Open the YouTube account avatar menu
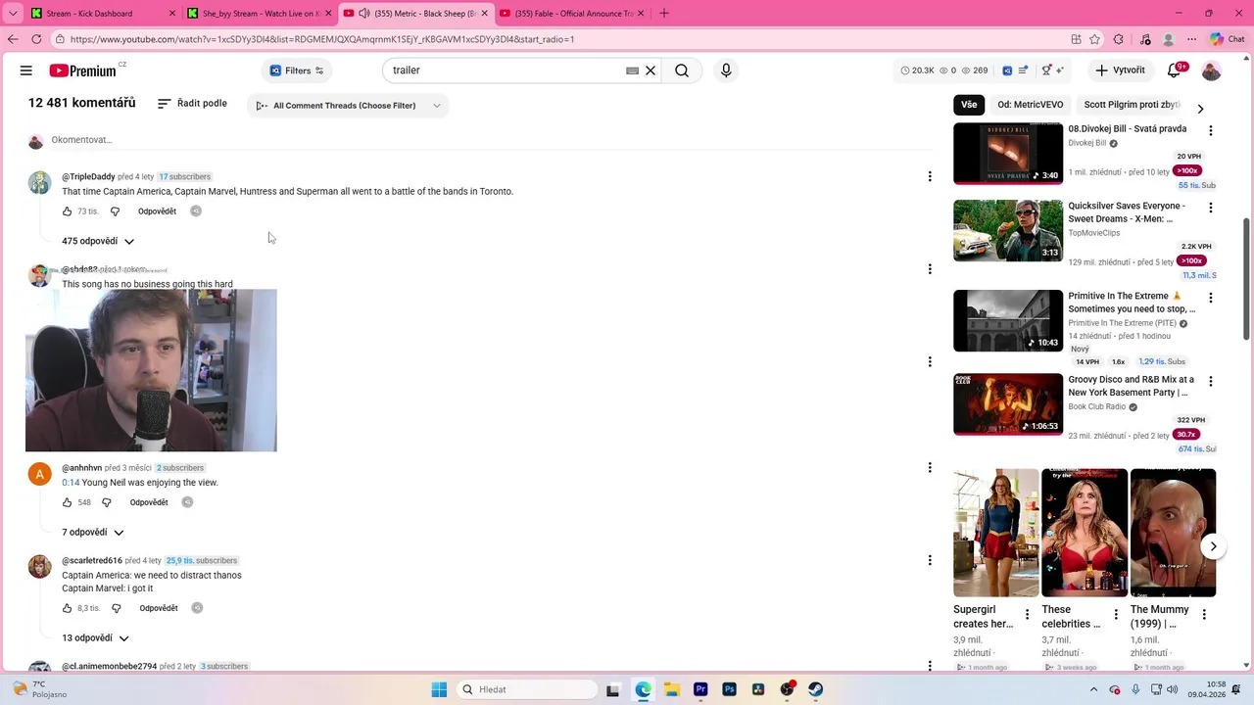The width and height of the screenshot is (1254, 705). click(x=1212, y=70)
